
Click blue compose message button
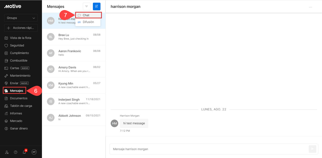97,7
